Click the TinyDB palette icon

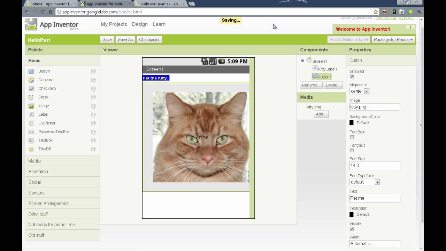point(31,149)
